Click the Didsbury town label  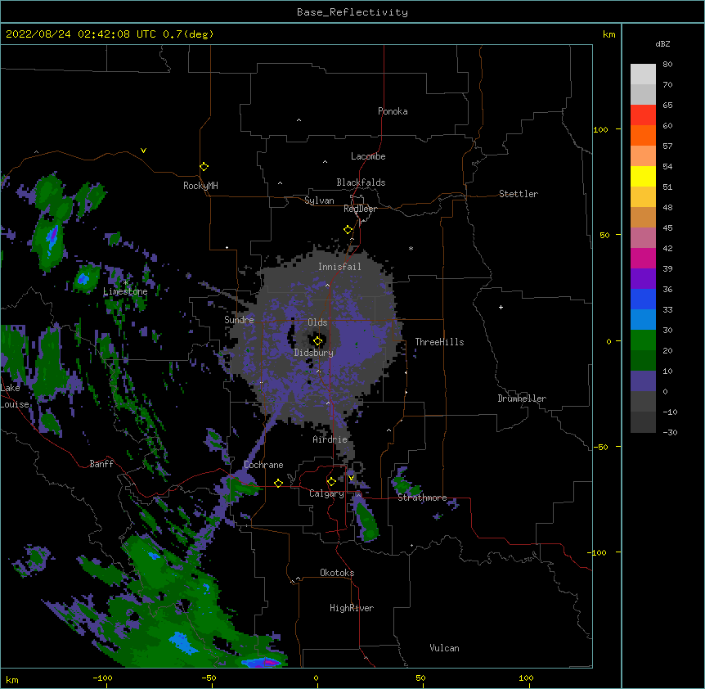click(314, 353)
